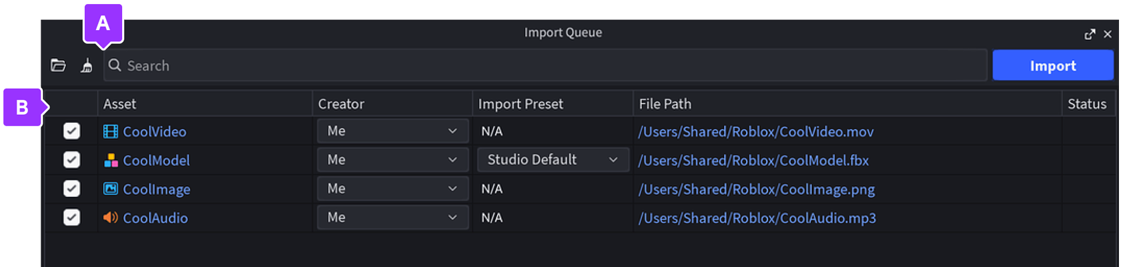This screenshot has width=1121, height=267.
Task: Open Creator dropdown for CoolVideo
Action: (x=392, y=131)
